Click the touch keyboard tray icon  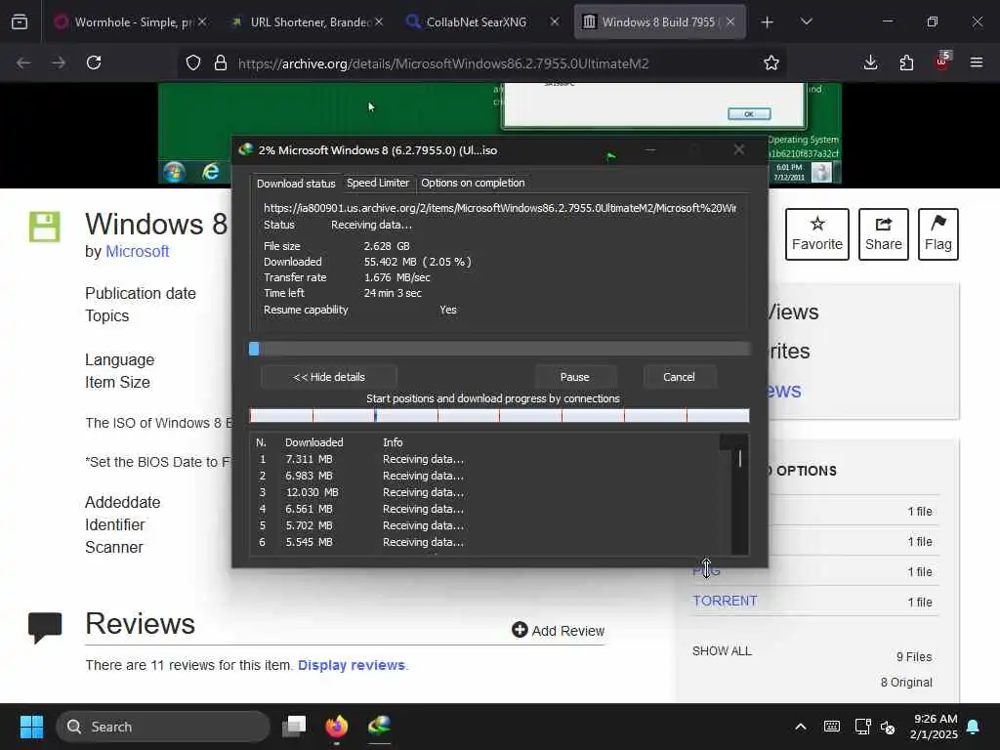pyautogui.click(x=832, y=727)
